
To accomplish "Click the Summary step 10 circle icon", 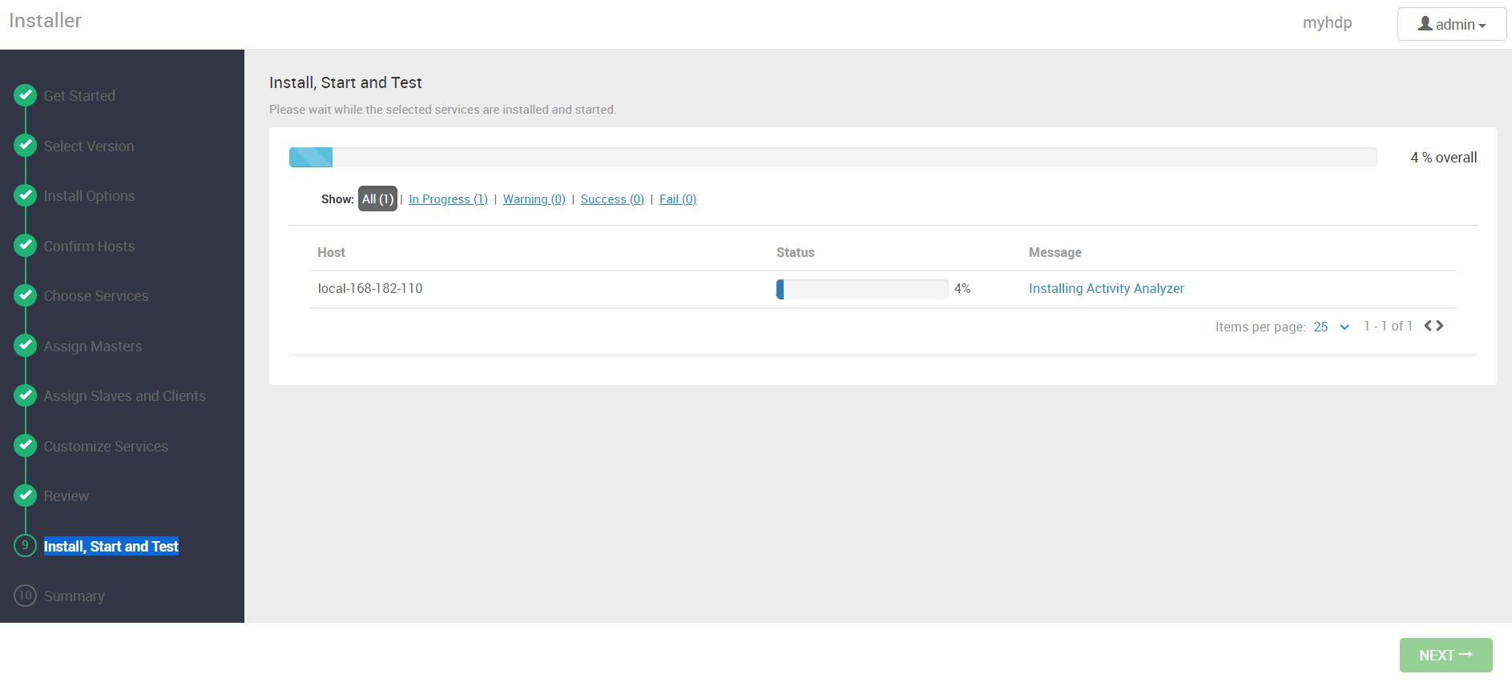I will [x=26, y=596].
